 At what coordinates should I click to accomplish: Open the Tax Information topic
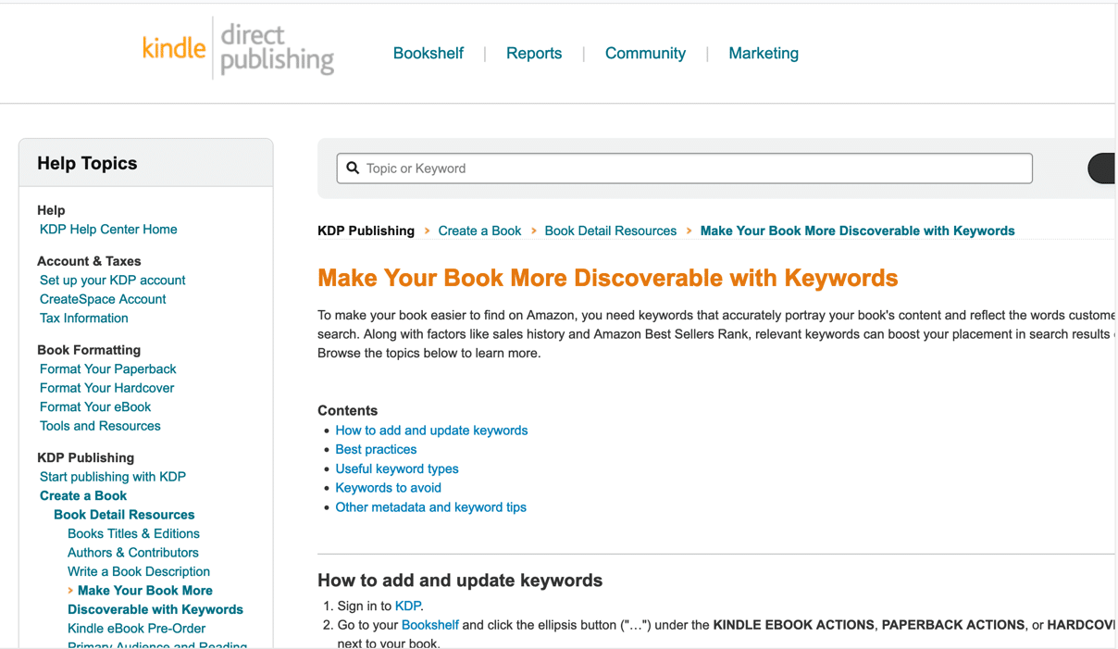click(x=84, y=318)
